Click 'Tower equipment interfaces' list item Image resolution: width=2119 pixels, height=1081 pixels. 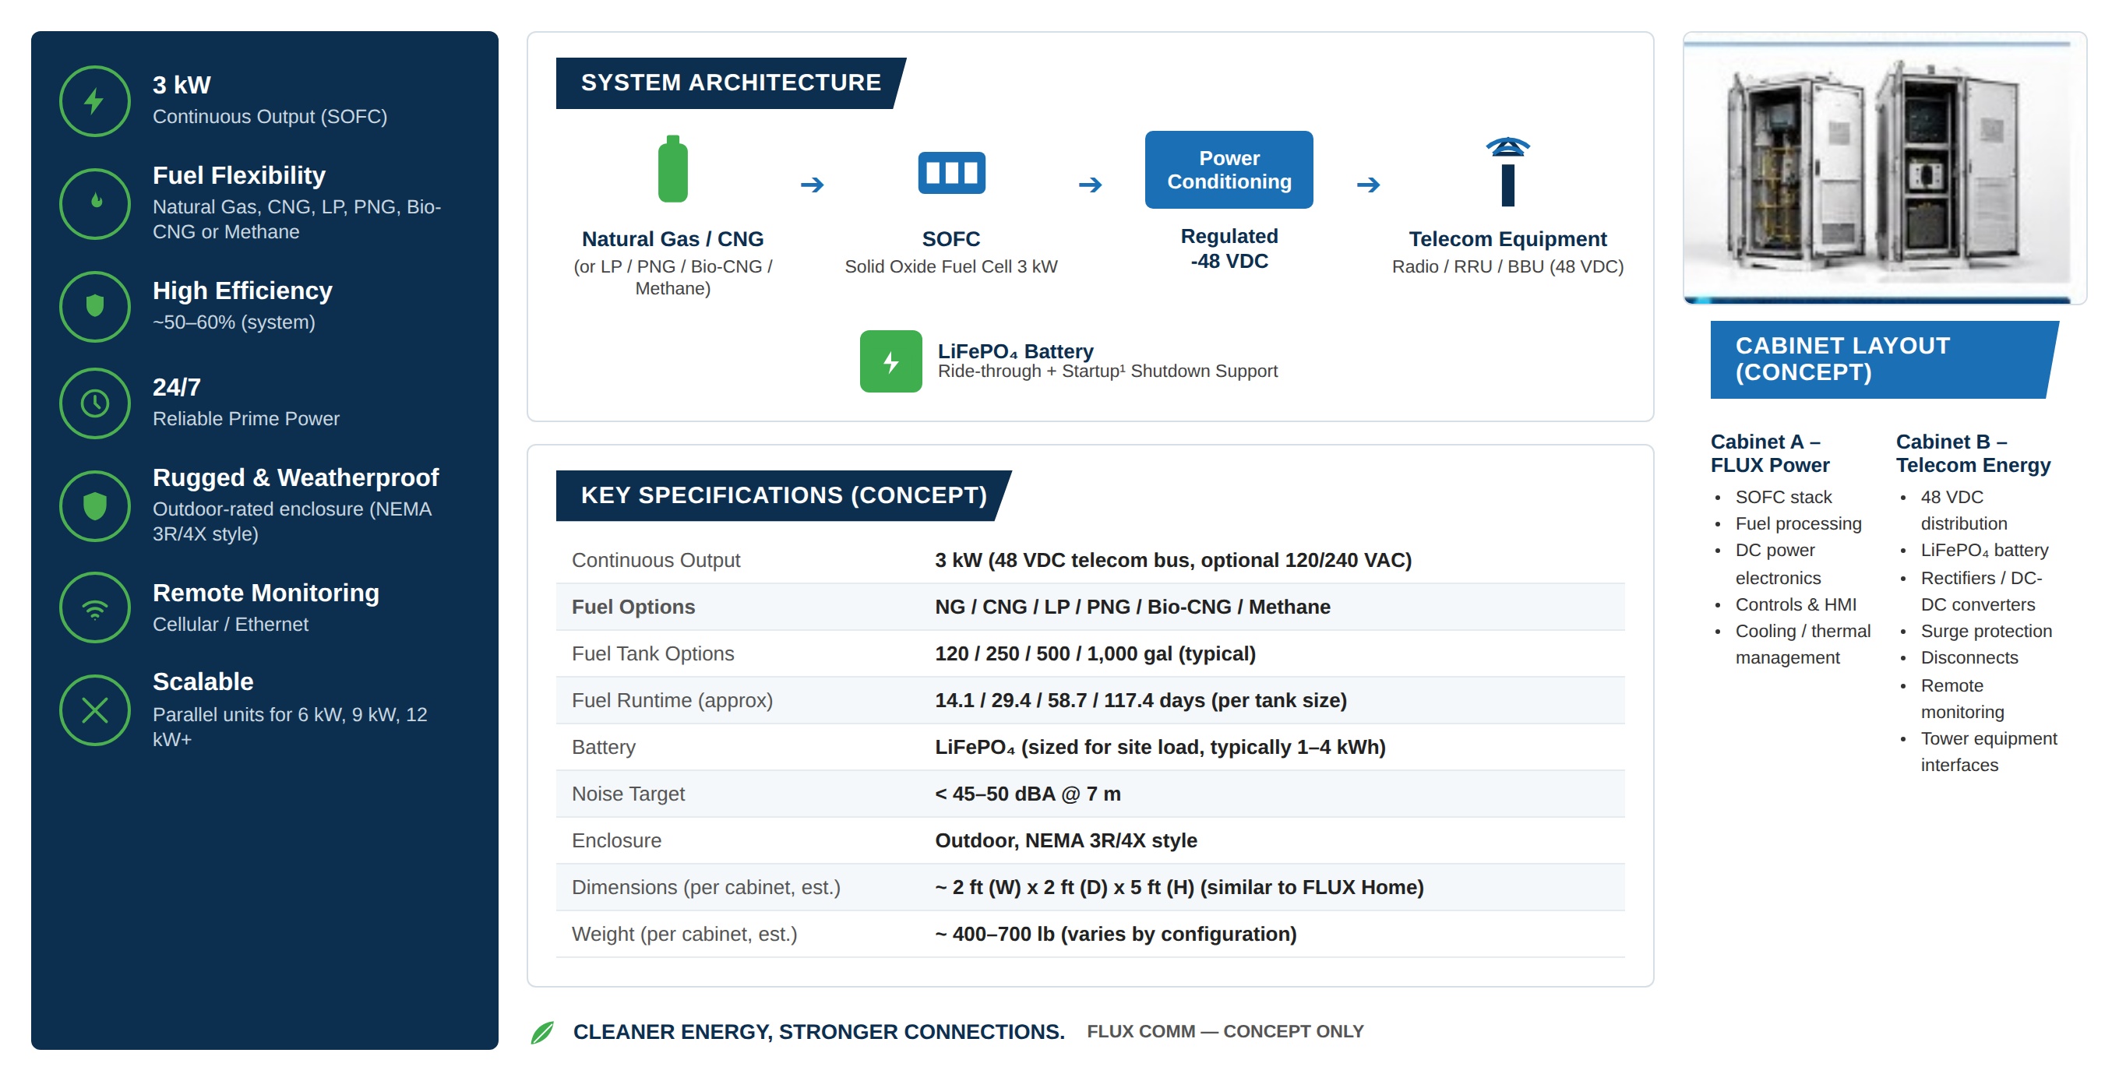click(1987, 752)
